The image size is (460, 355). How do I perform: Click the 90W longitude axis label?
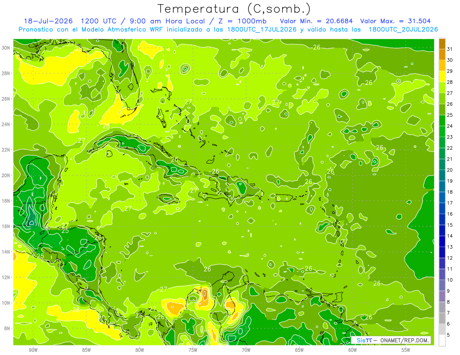click(x=33, y=350)
